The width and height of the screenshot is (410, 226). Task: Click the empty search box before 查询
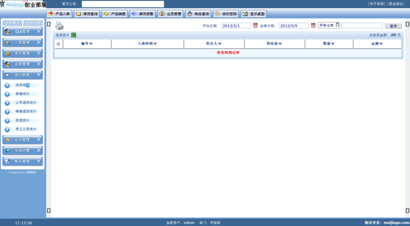coord(362,25)
